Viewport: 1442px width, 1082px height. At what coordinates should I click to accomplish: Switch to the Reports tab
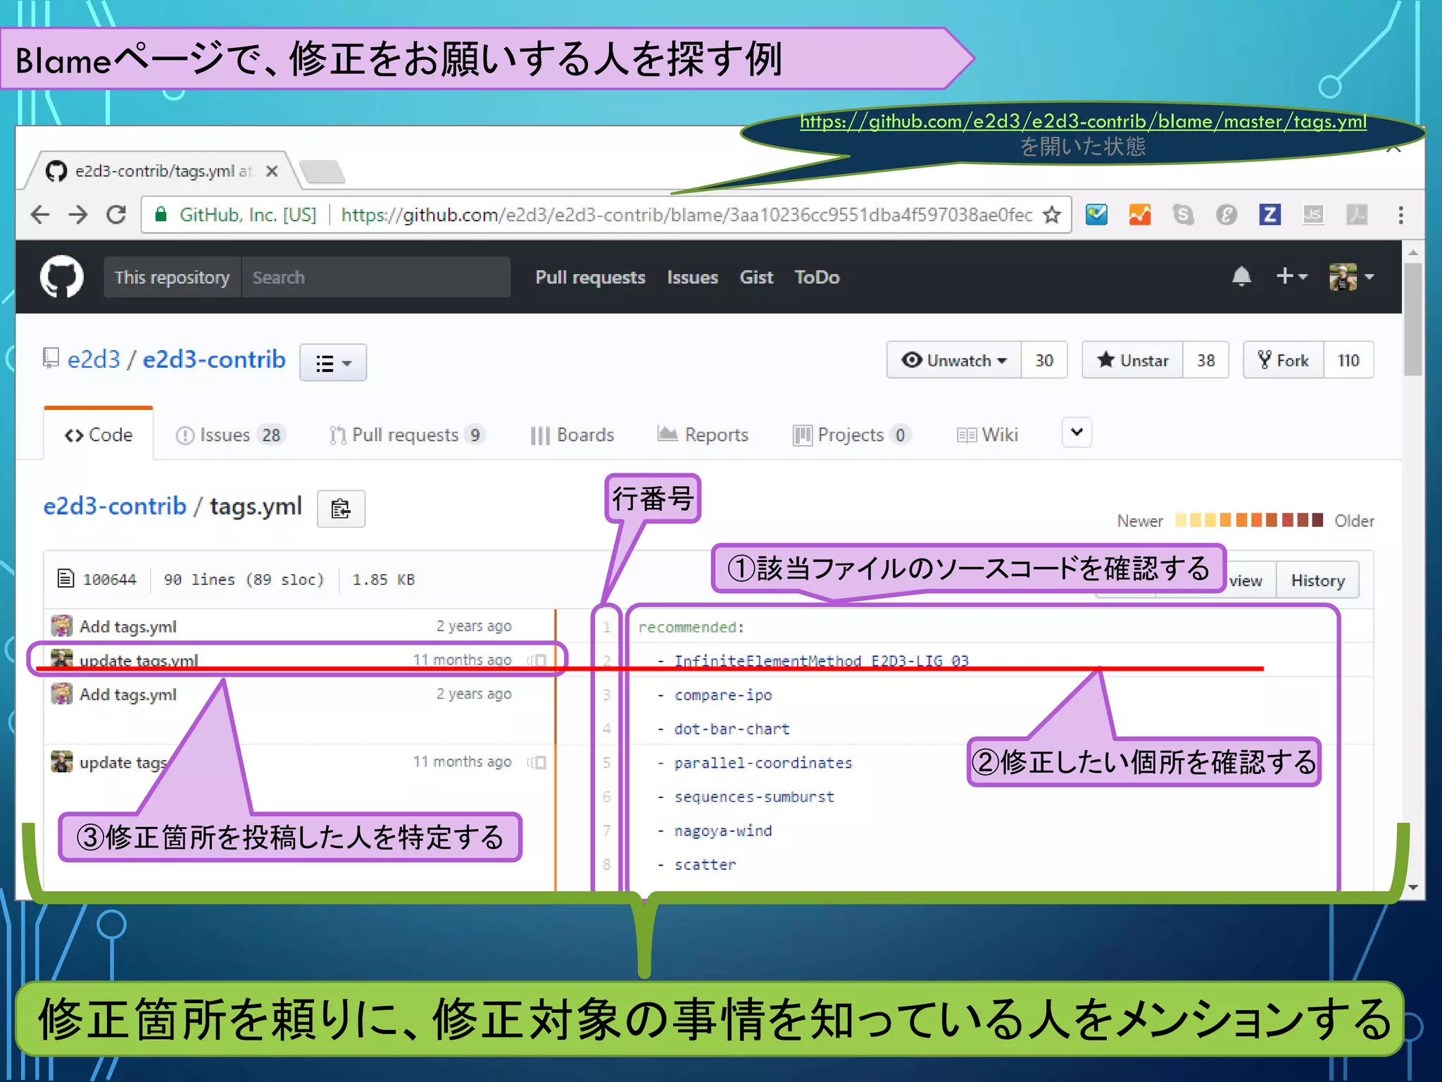click(703, 435)
